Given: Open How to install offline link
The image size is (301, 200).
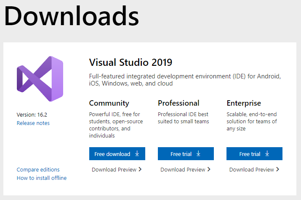Looking at the screenshot, I should click(42, 178).
